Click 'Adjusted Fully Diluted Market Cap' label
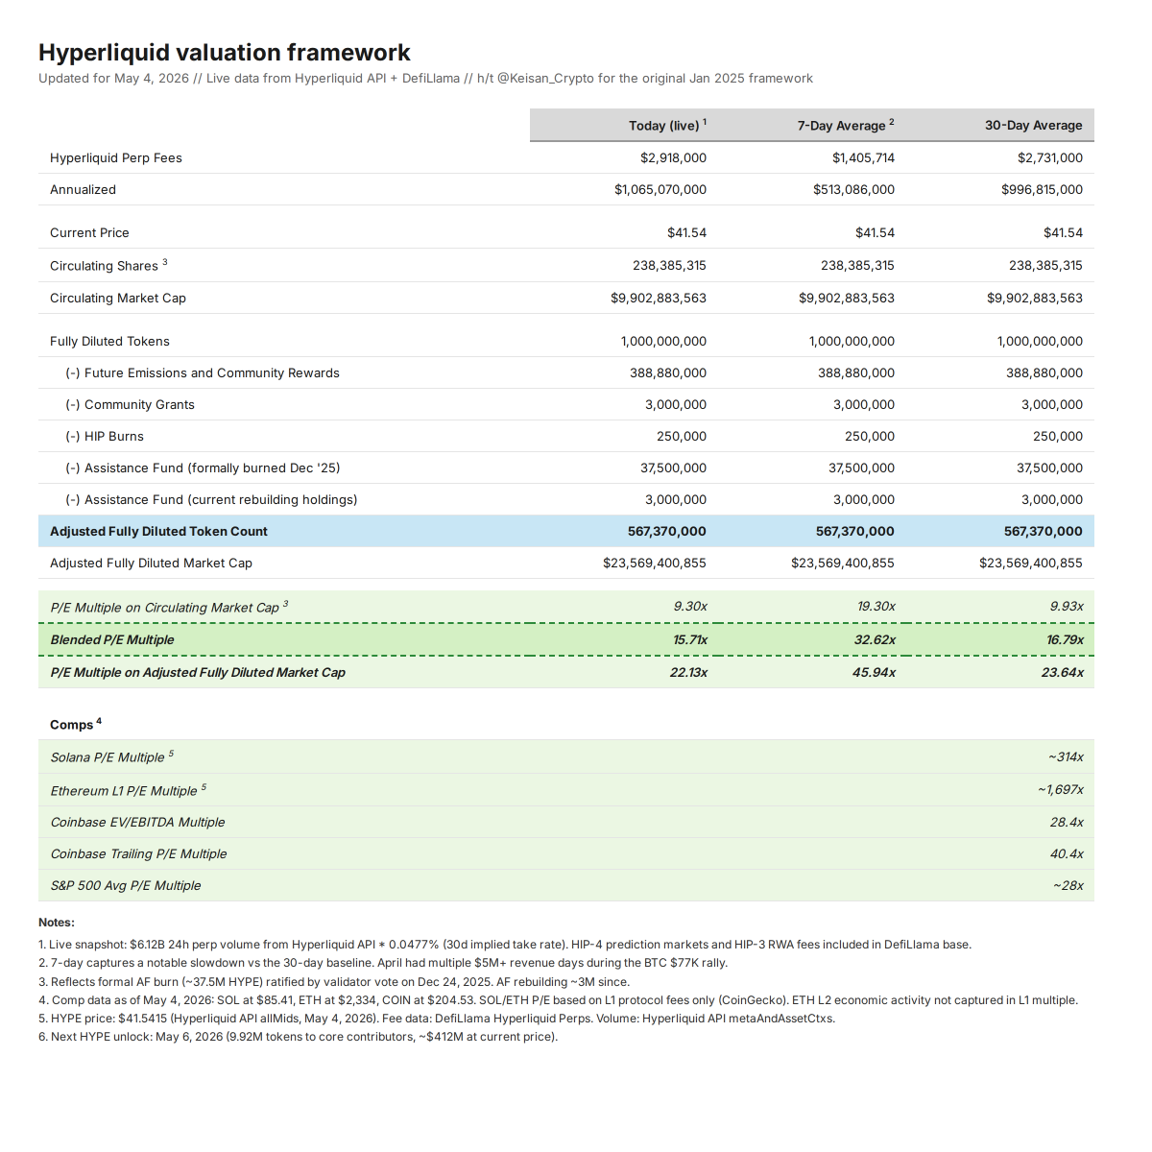 pos(151,563)
